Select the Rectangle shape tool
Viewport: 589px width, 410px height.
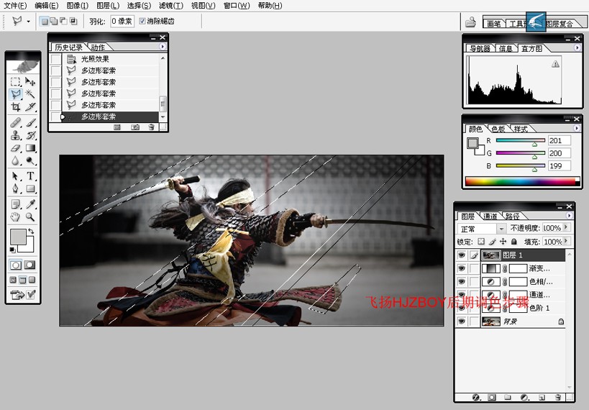pyautogui.click(x=30, y=188)
